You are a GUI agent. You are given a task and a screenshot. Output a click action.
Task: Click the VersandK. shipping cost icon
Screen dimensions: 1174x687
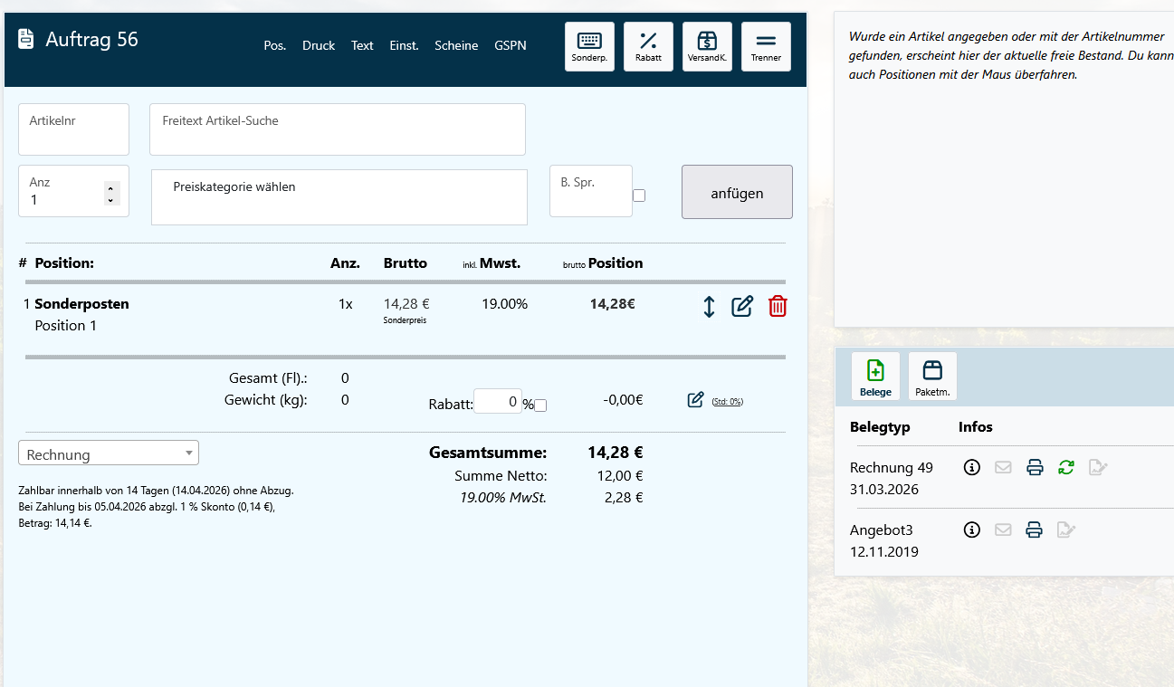707,46
